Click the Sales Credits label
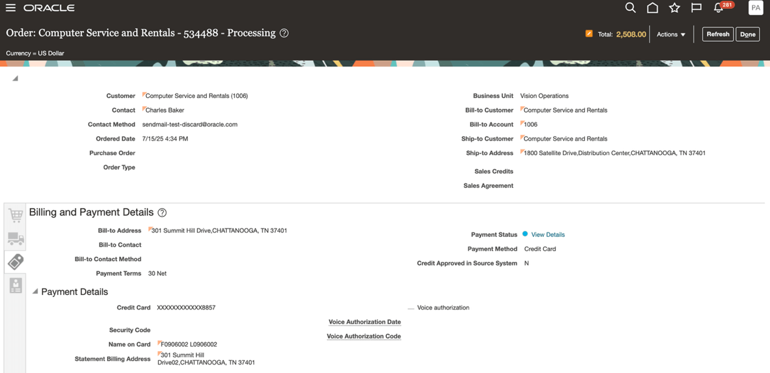The width and height of the screenshot is (770, 373). click(x=494, y=171)
